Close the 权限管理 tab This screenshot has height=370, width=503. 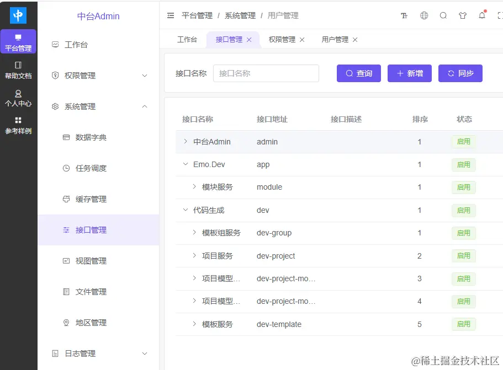[302, 40]
